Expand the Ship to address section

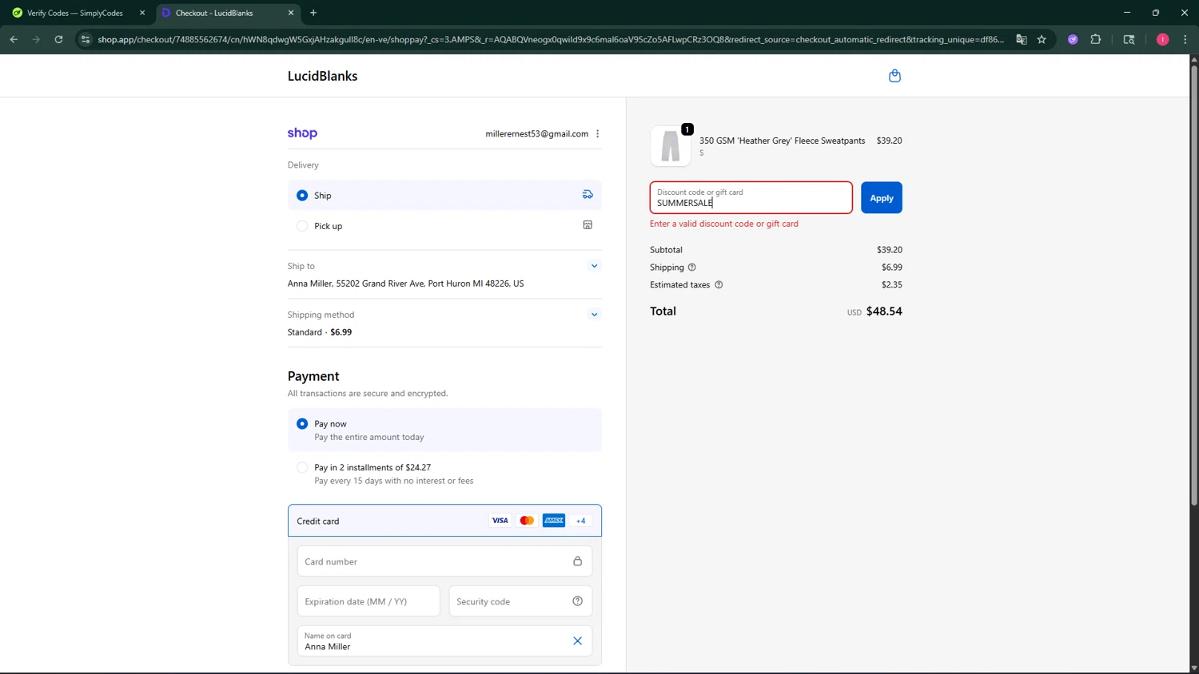[594, 266]
